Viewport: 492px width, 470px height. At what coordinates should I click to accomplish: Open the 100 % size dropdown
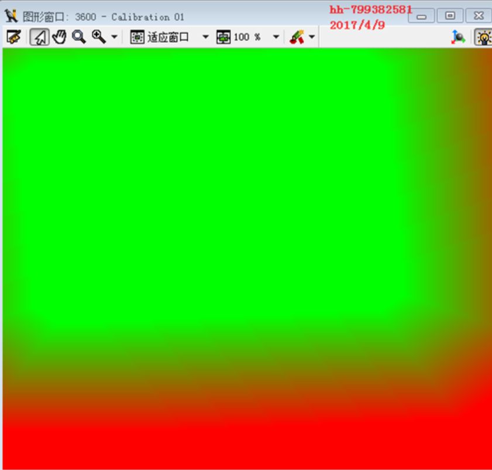(x=276, y=37)
